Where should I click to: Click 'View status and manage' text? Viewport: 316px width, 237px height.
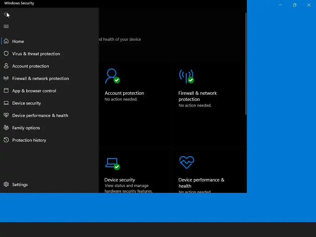127,185
